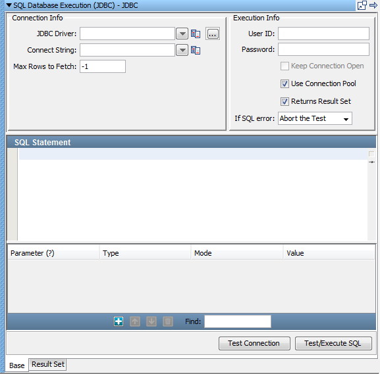Switch to the Result Set tab
The width and height of the screenshot is (380, 374).
click(47, 364)
